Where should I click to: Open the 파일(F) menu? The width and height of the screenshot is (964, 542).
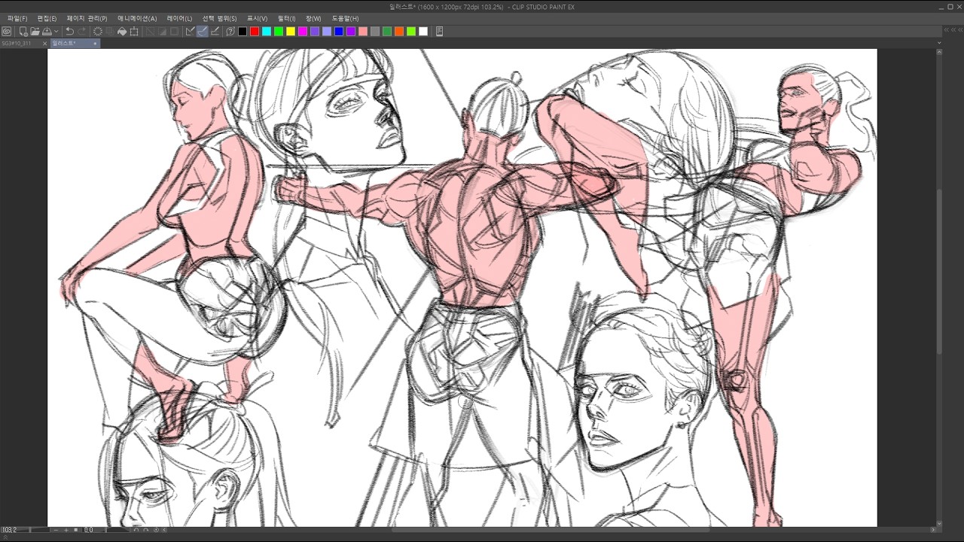17,18
